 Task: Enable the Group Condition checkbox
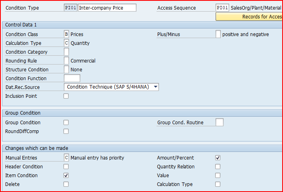66,122
